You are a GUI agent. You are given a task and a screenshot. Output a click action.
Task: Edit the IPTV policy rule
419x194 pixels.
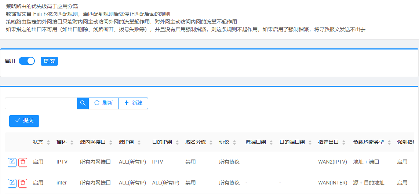pyautogui.click(x=12, y=162)
